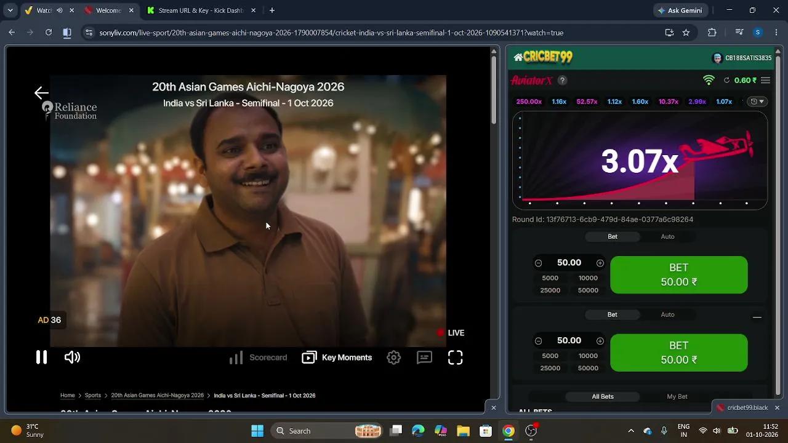Decrease the first bet amount
Image resolution: width=788 pixels, height=443 pixels.
[x=538, y=263]
